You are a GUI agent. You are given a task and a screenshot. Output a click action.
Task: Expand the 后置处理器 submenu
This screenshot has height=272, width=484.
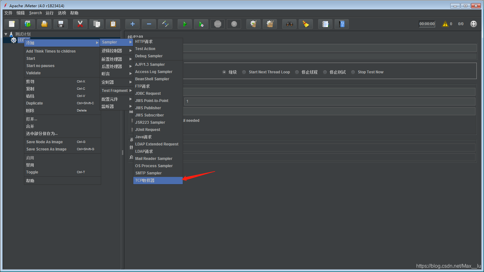tap(117, 66)
